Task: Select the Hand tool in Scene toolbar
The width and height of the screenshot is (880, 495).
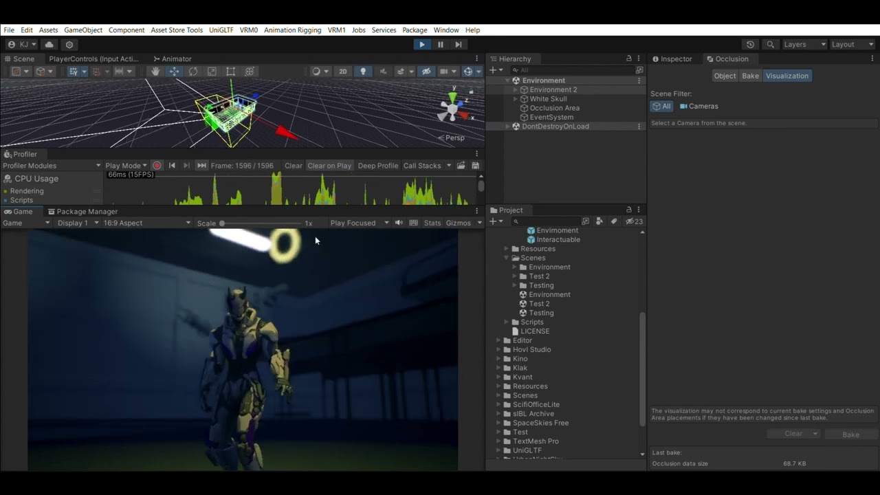Action: coord(156,71)
